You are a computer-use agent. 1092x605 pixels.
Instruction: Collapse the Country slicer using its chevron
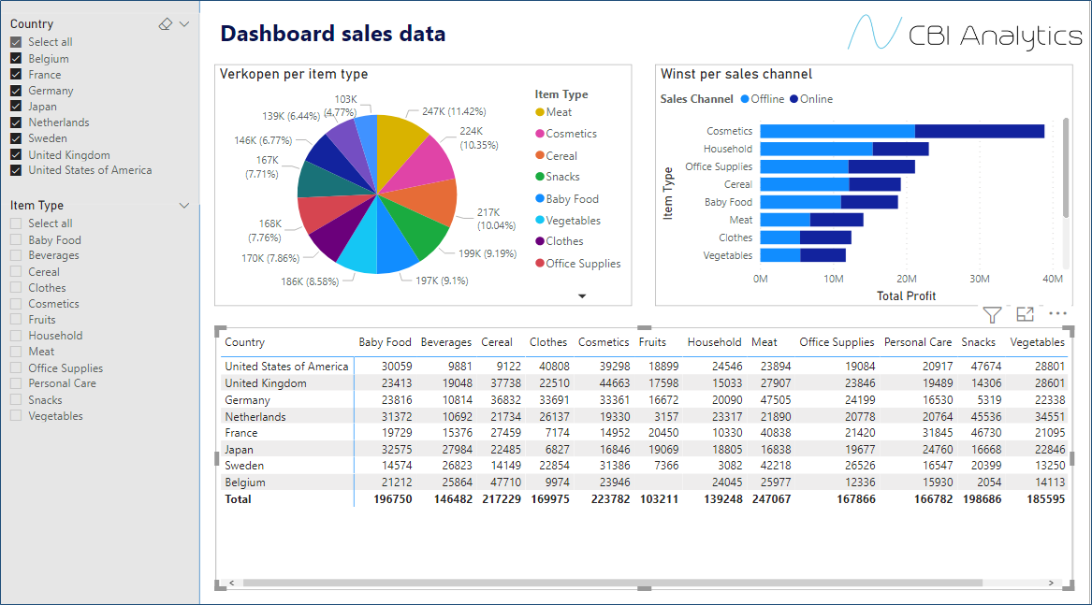(183, 22)
